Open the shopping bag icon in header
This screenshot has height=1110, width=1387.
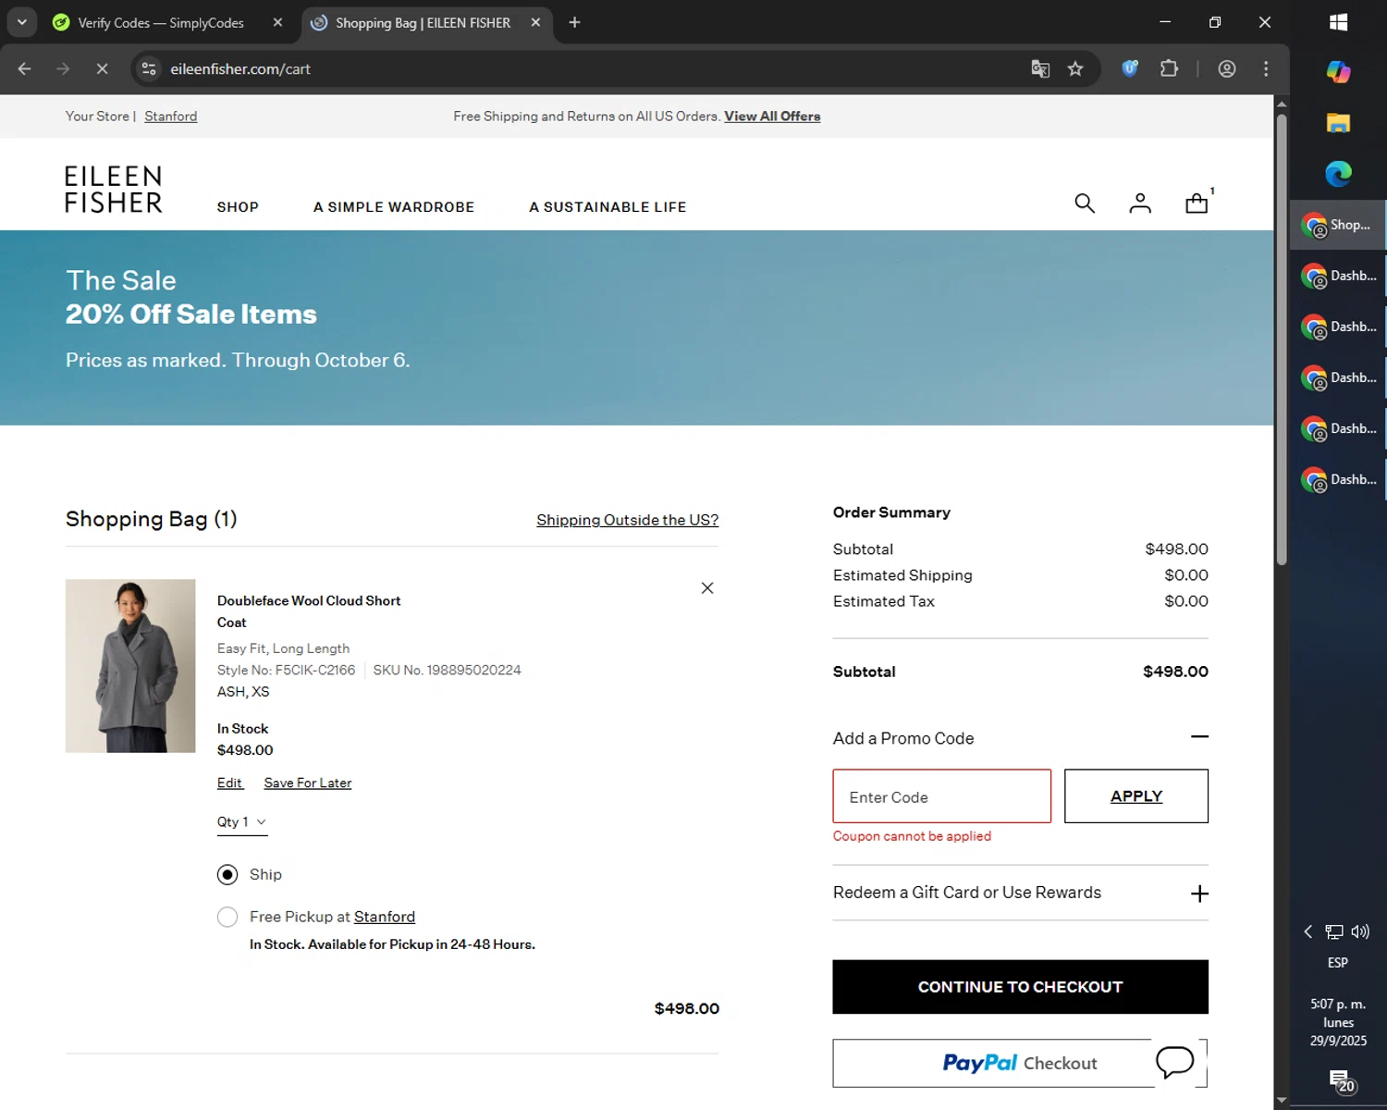[x=1198, y=202]
